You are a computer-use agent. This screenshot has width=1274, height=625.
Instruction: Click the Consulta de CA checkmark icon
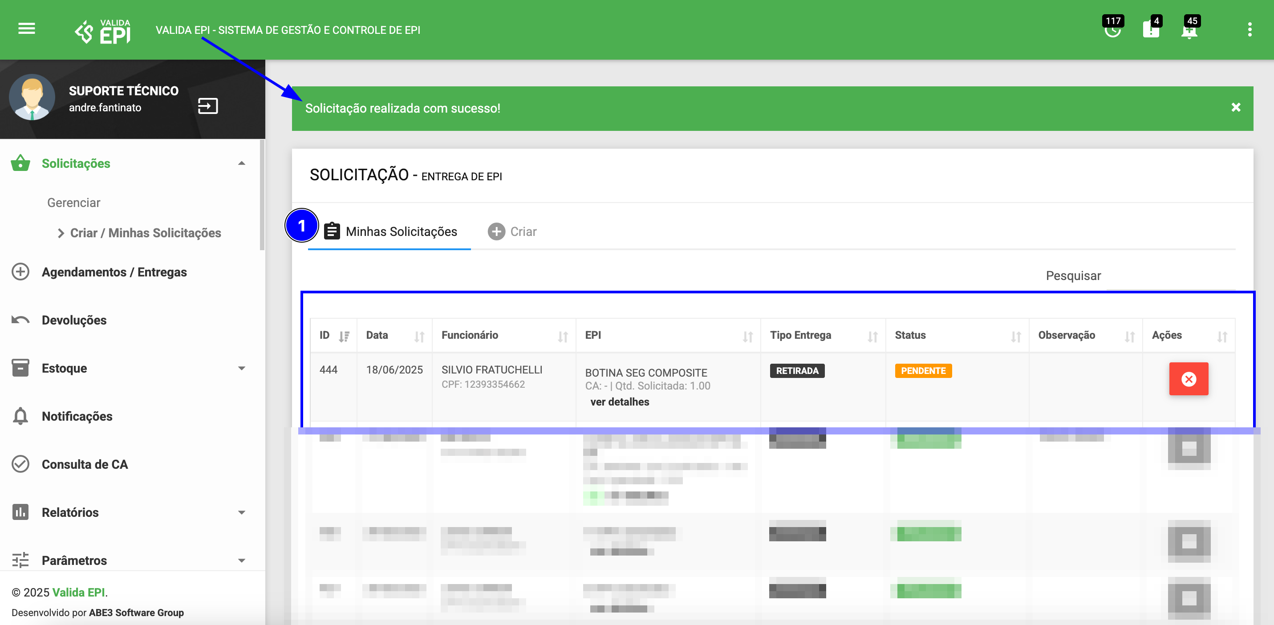(x=20, y=464)
